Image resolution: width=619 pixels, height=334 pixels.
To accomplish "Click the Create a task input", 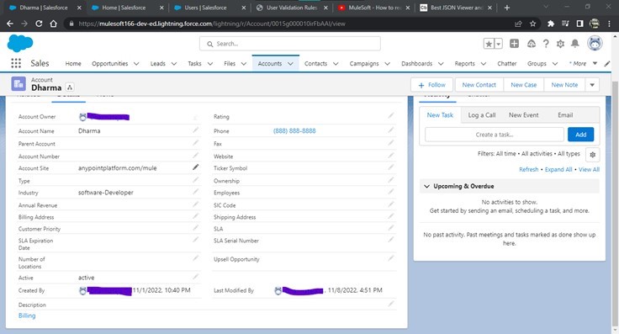I will [495, 135].
